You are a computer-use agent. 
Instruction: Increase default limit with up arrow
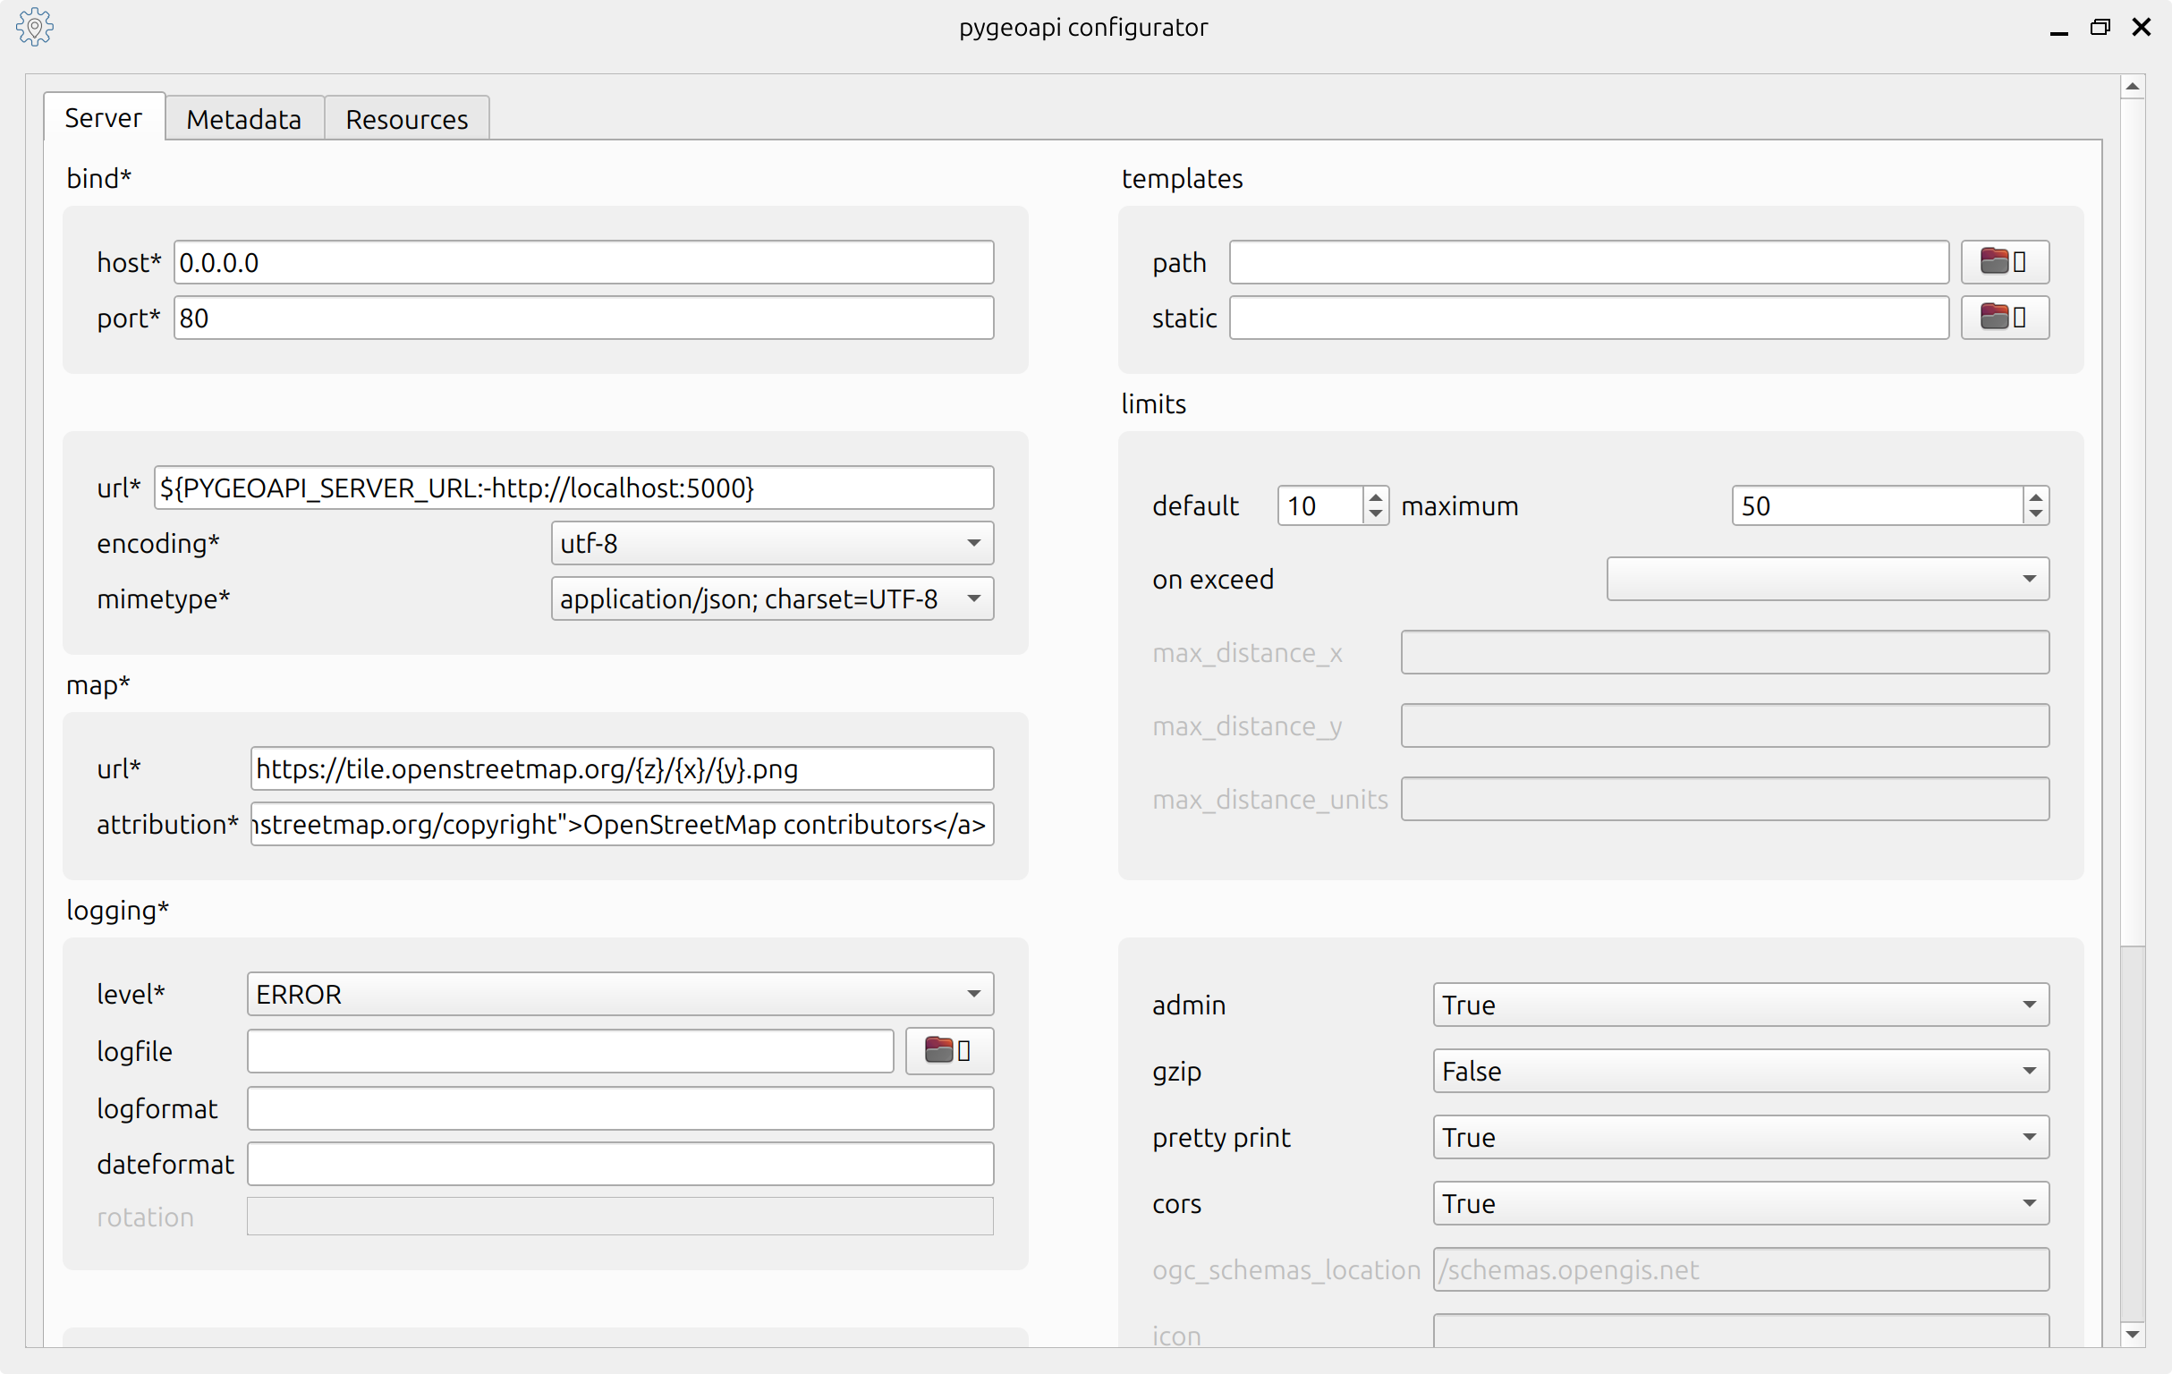tap(1375, 496)
